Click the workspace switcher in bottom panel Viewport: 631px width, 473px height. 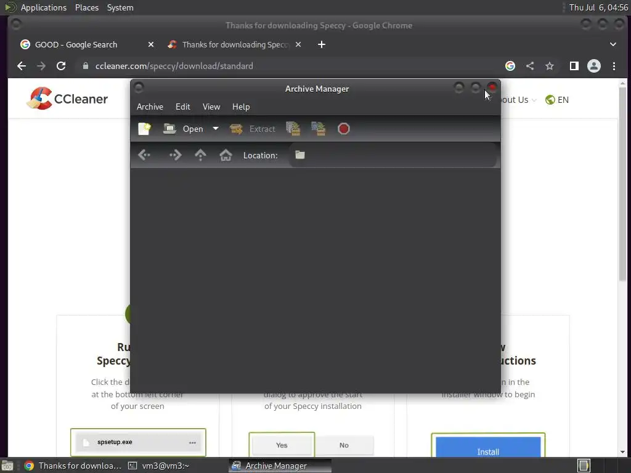584,466
